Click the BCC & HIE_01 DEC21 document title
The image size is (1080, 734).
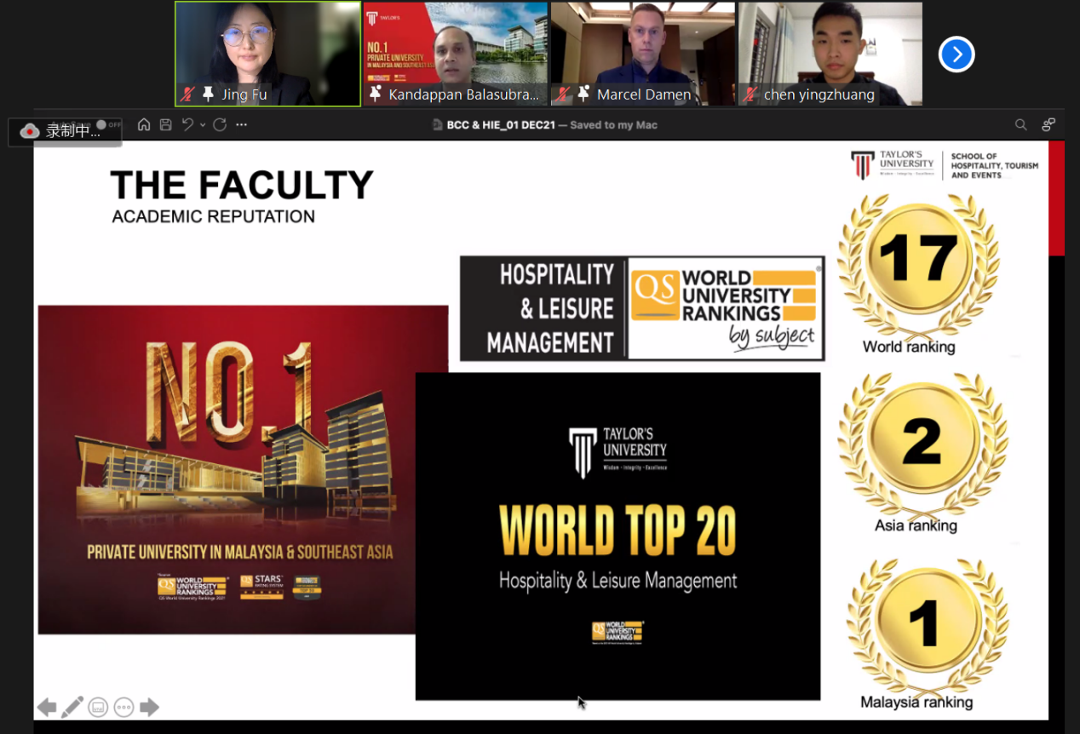(501, 125)
